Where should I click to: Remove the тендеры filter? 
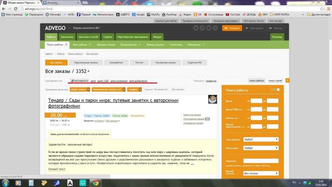[x=140, y=90]
